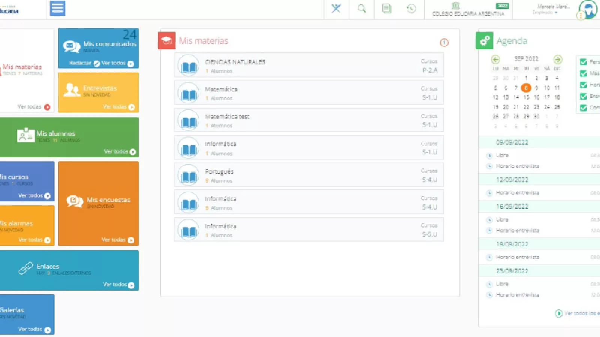Click the magnifying glass search icon

(361, 9)
